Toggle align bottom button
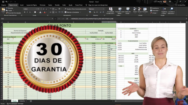188x105 pixels. (56, 9)
